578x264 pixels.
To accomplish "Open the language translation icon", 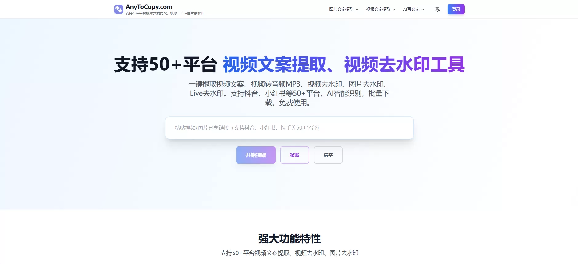I will (438, 9).
